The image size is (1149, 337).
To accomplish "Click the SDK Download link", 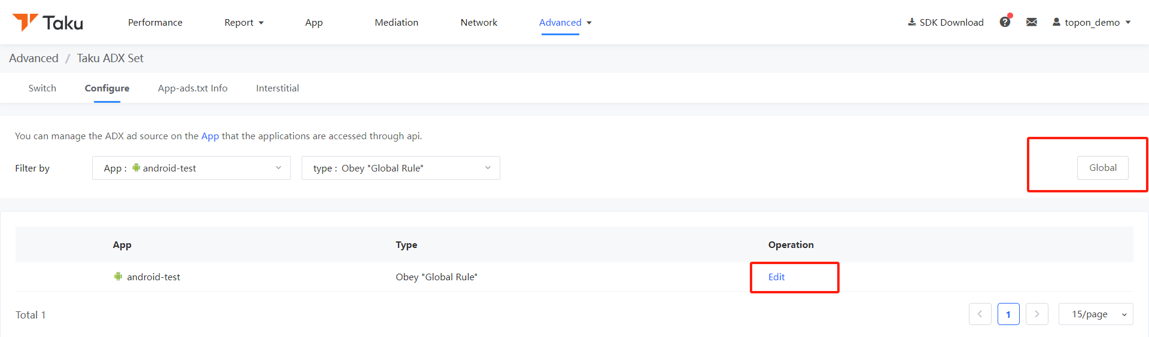I will pyautogui.click(x=946, y=22).
